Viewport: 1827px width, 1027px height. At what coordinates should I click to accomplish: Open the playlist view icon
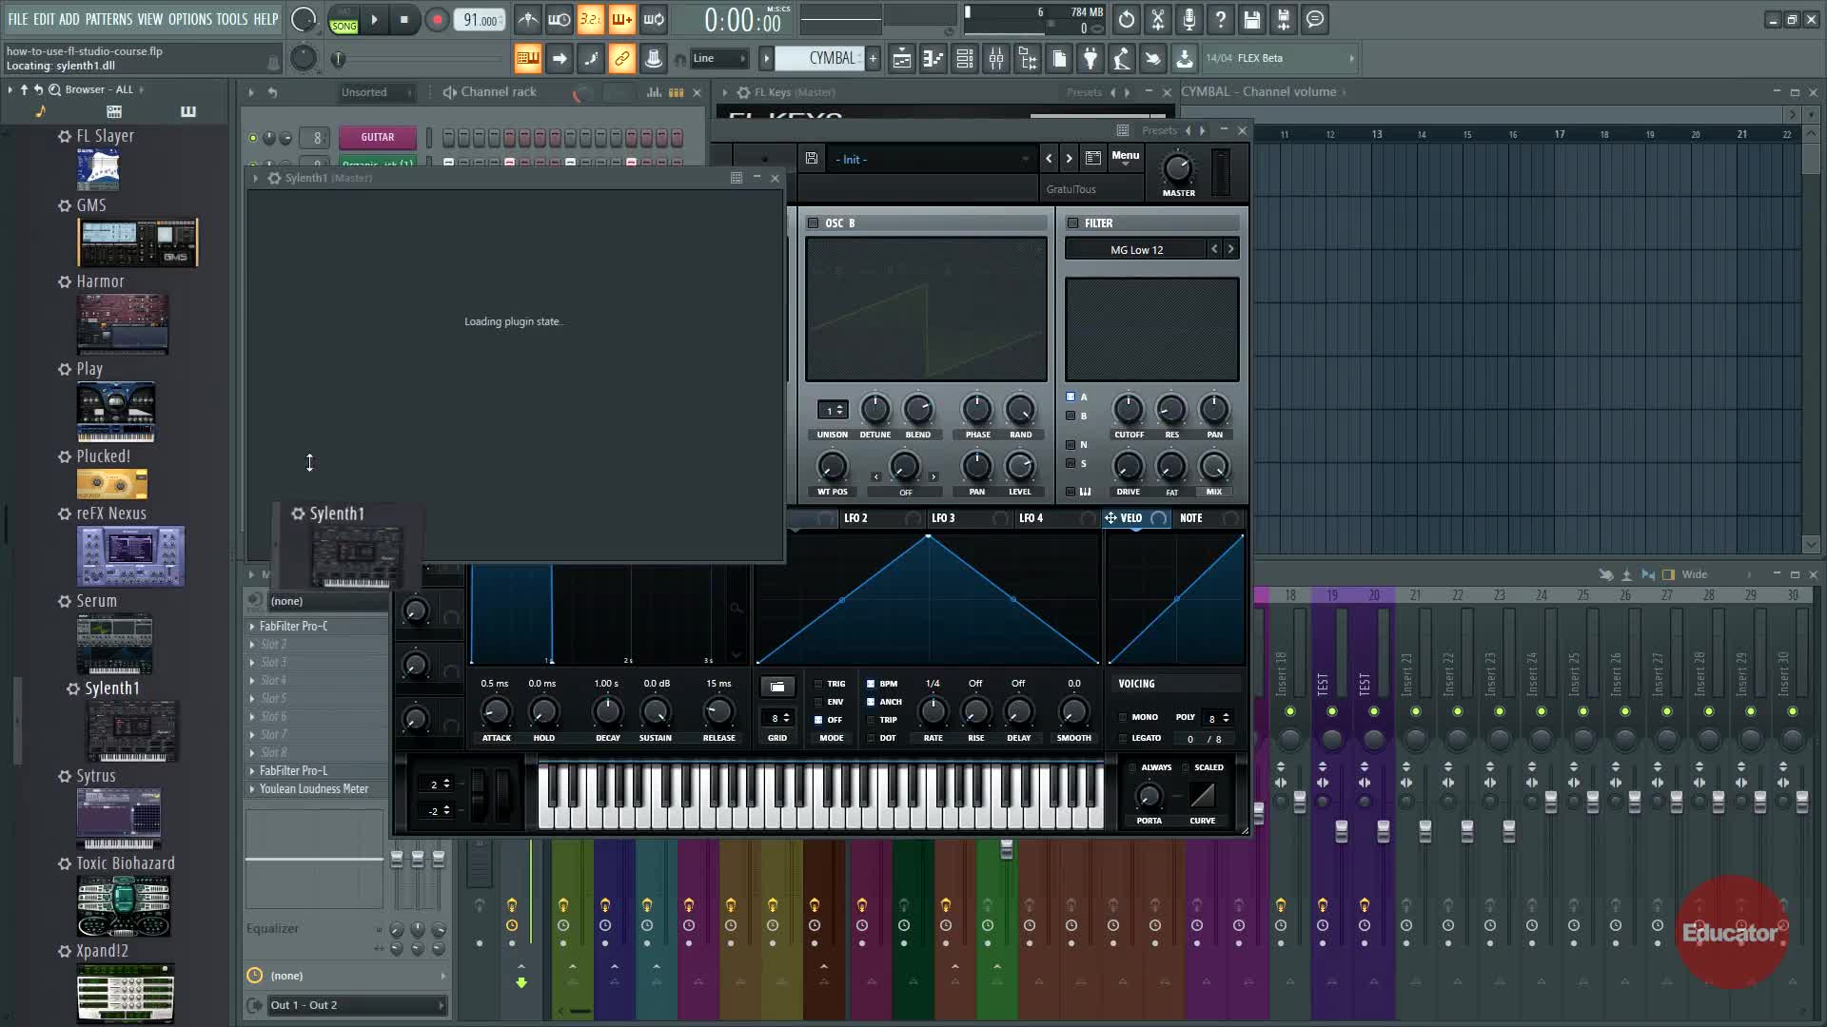click(901, 59)
